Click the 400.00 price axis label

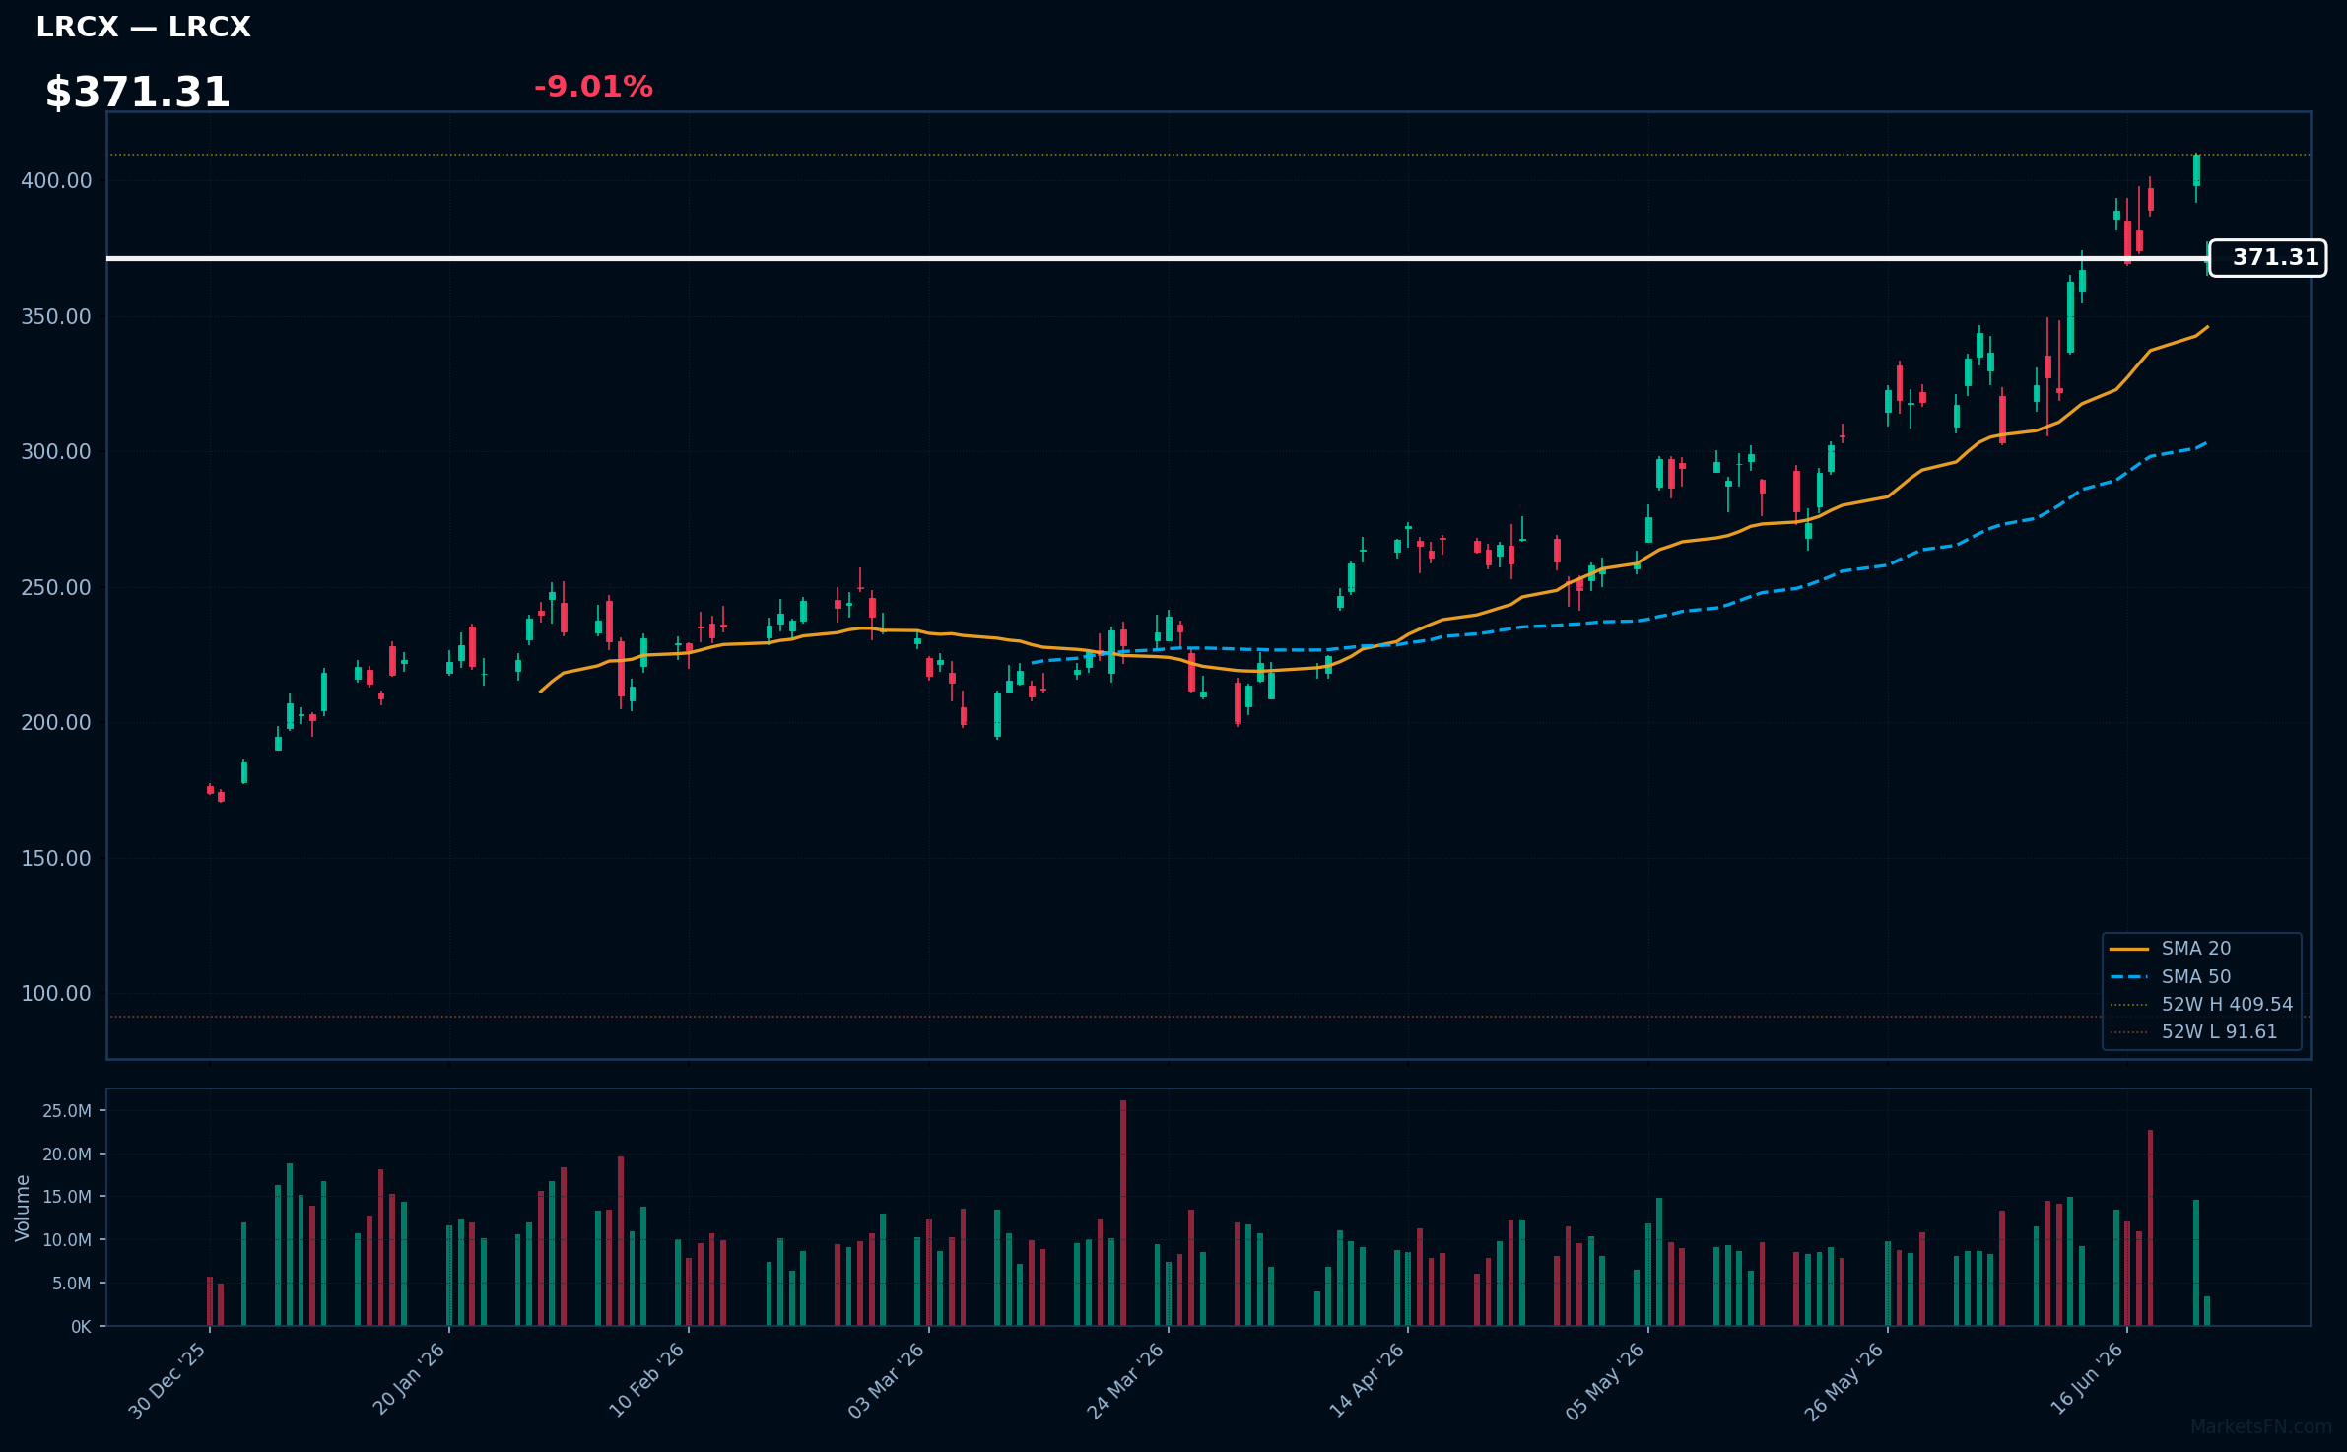coord(56,181)
